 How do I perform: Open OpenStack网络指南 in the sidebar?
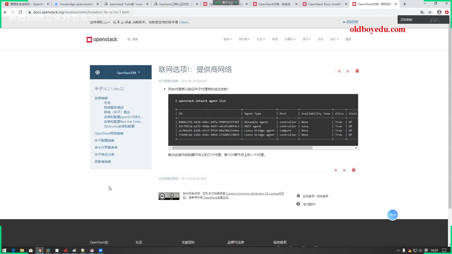coord(109,133)
